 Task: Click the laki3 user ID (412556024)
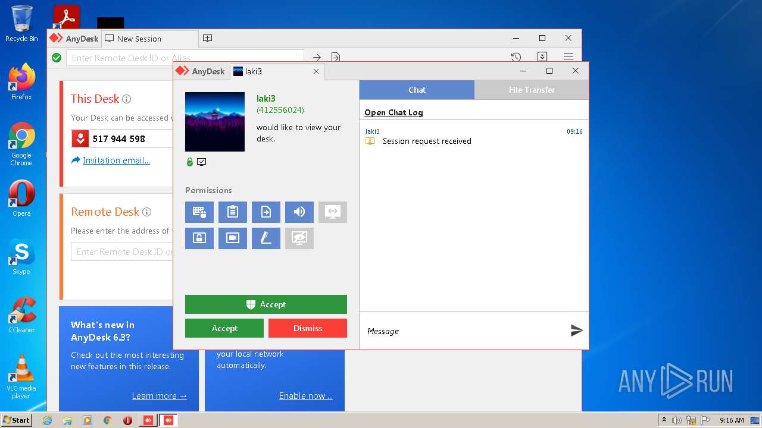pyautogui.click(x=280, y=110)
